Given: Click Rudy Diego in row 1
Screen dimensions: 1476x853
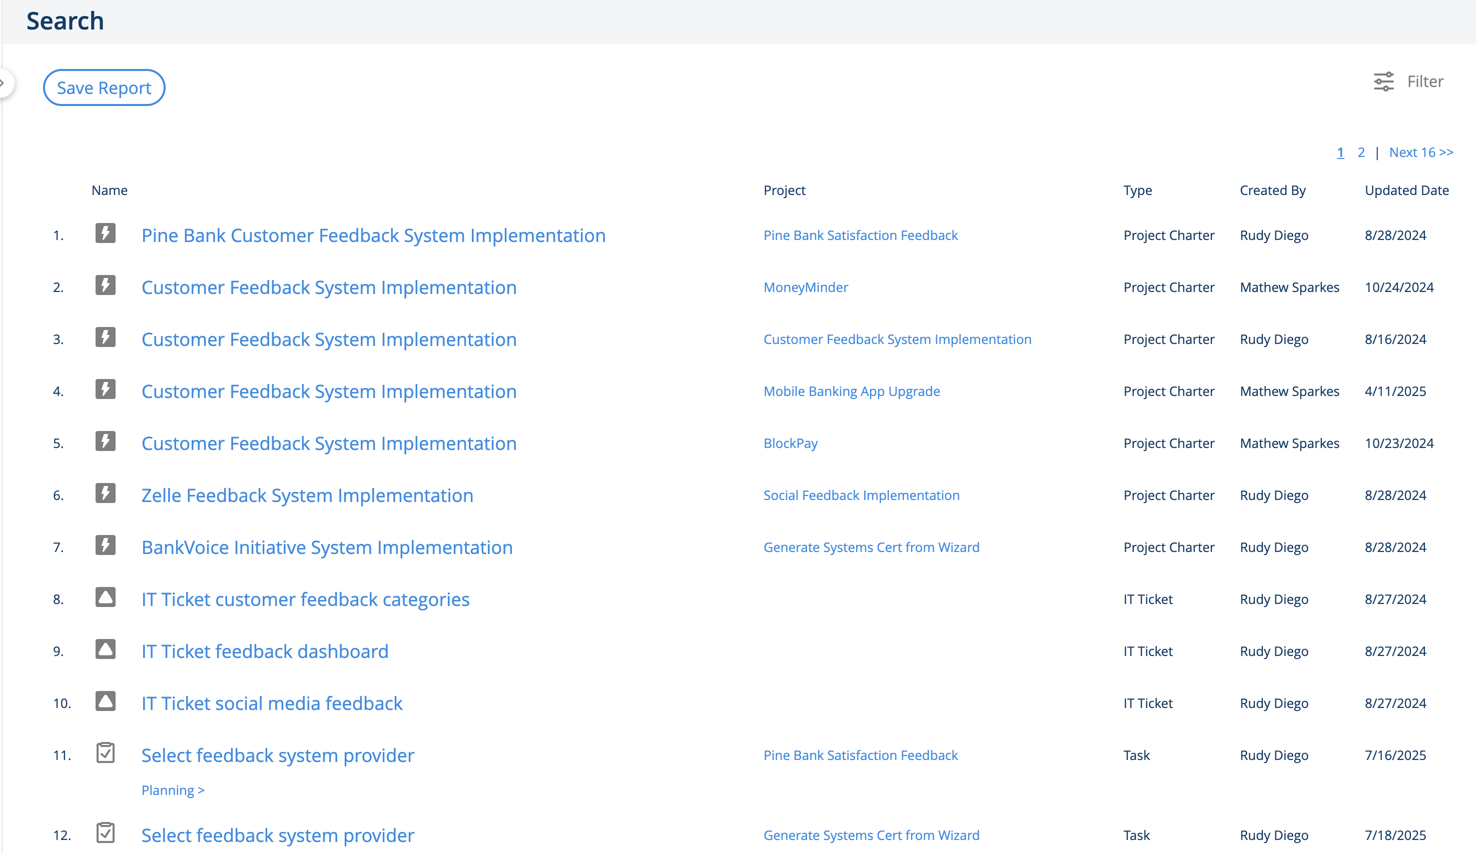Looking at the screenshot, I should [1274, 235].
